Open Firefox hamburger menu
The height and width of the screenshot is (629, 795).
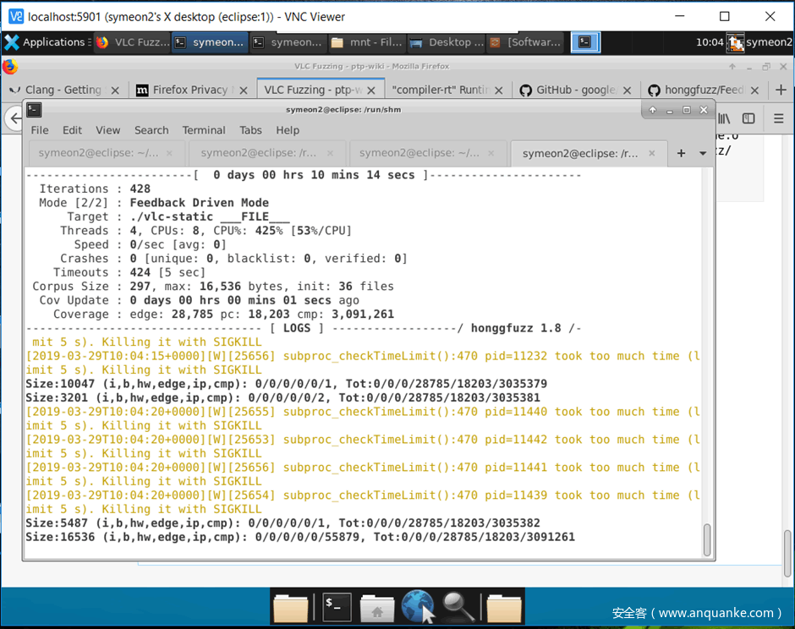click(x=778, y=119)
